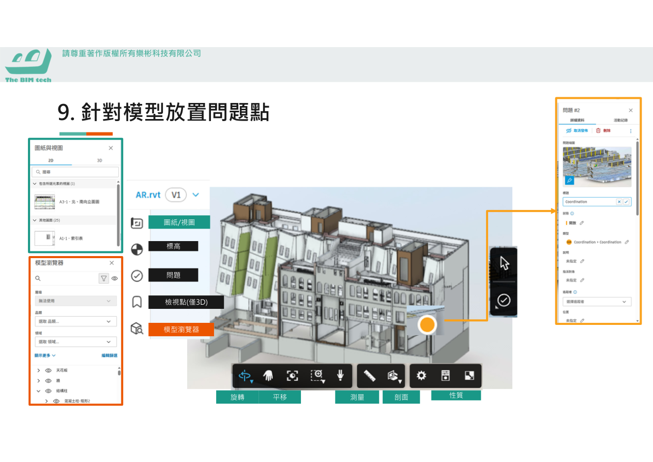The width and height of the screenshot is (653, 462).
Task: Collapse 包含所選元素的視圖 section
Action: (x=35, y=184)
